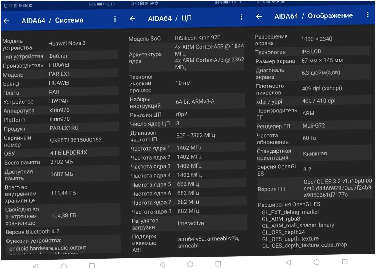
Task: Tap the GL_ARM_mali_shader_binary extension entry
Action: point(298,225)
